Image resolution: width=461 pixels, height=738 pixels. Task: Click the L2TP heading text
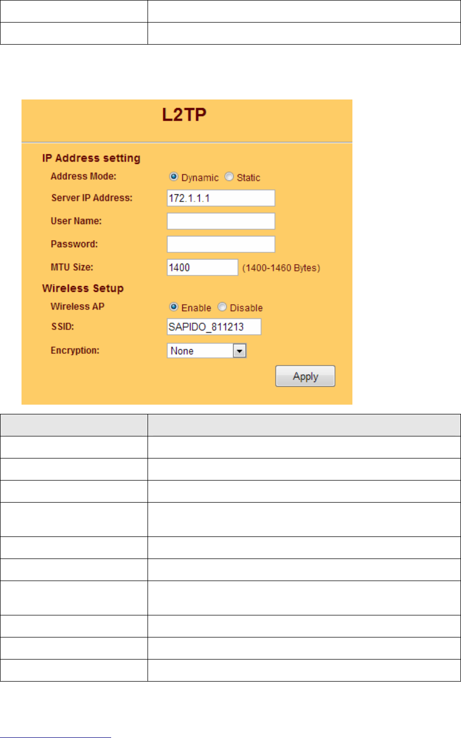tap(184, 114)
